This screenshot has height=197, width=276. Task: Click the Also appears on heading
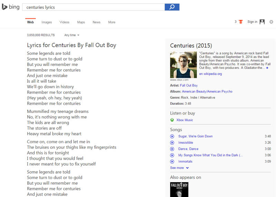coord(186,177)
